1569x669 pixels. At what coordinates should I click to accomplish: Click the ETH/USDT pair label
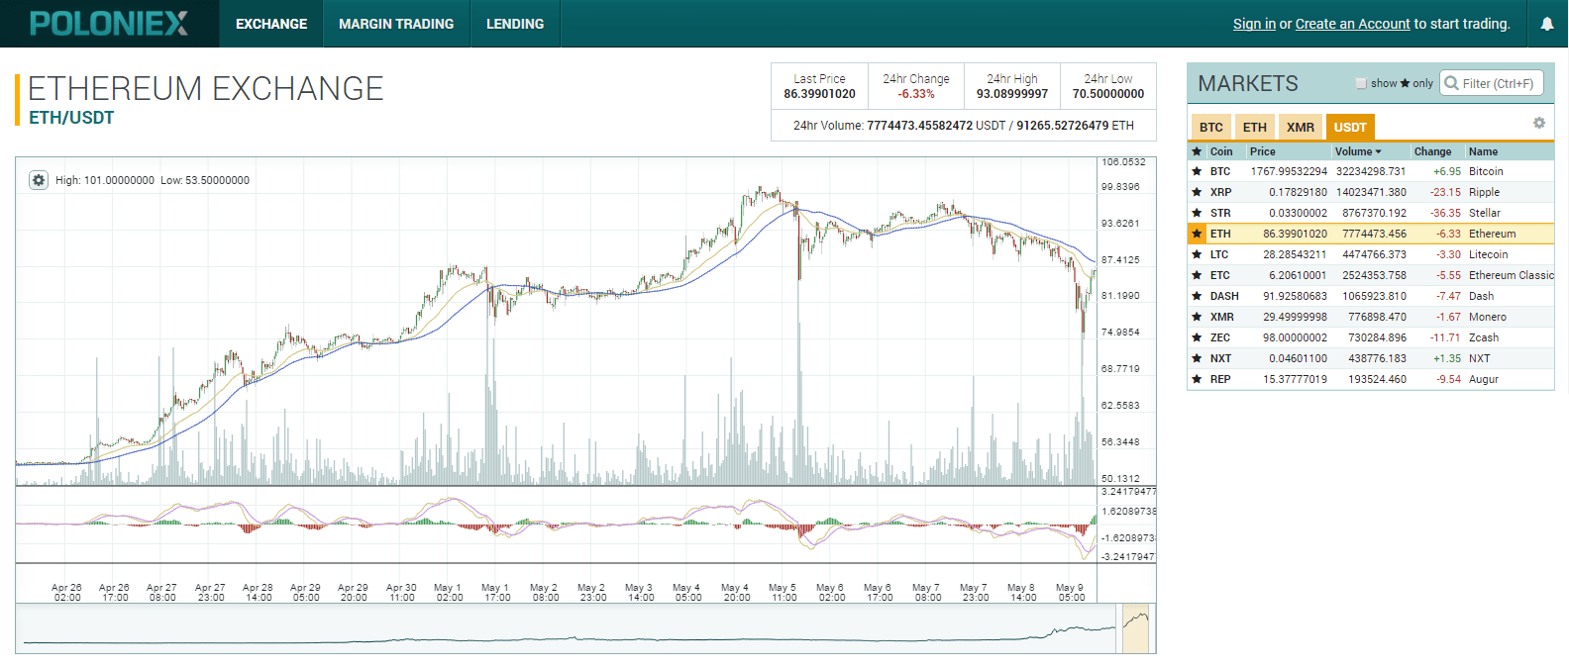click(71, 118)
